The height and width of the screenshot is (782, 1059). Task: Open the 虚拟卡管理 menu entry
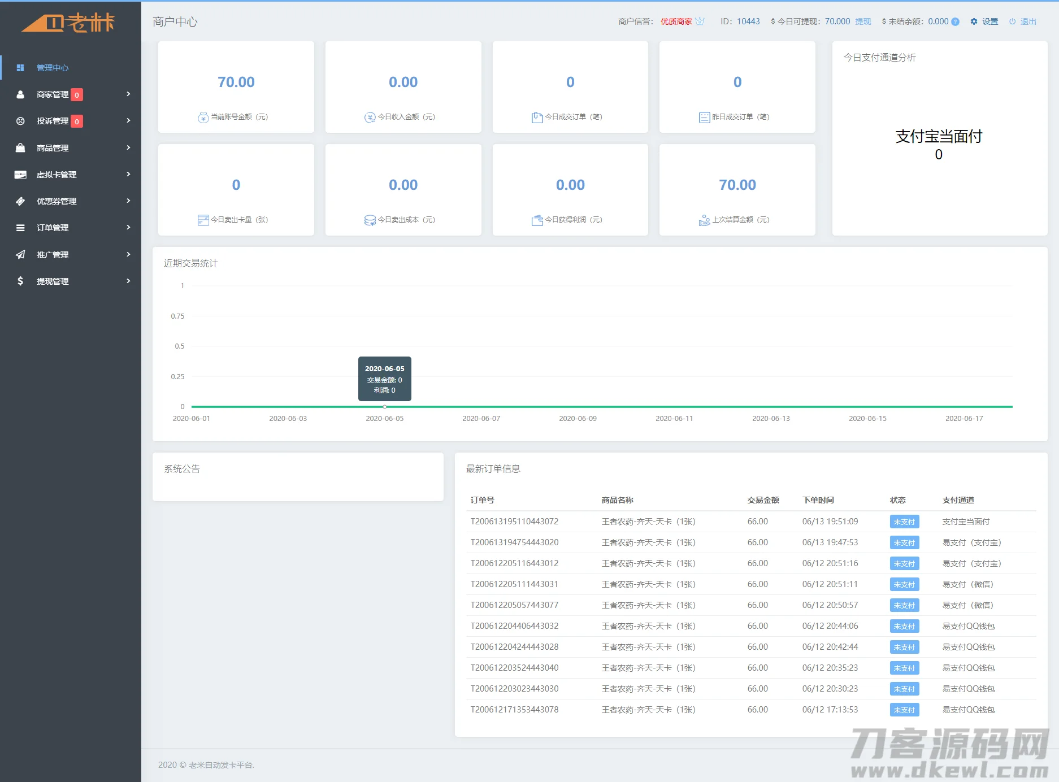tap(58, 174)
